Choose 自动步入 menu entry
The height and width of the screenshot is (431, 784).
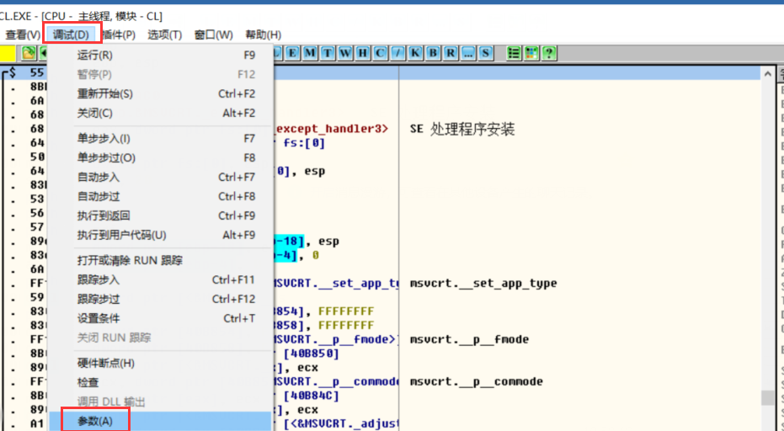click(x=160, y=177)
